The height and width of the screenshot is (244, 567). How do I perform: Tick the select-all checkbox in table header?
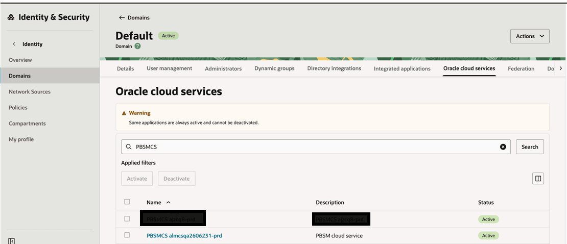point(127,202)
